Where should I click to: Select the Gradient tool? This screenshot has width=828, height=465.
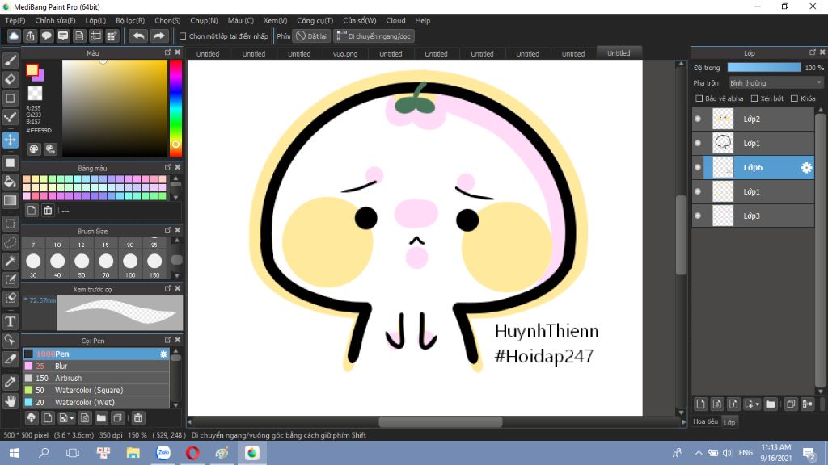[x=10, y=200]
